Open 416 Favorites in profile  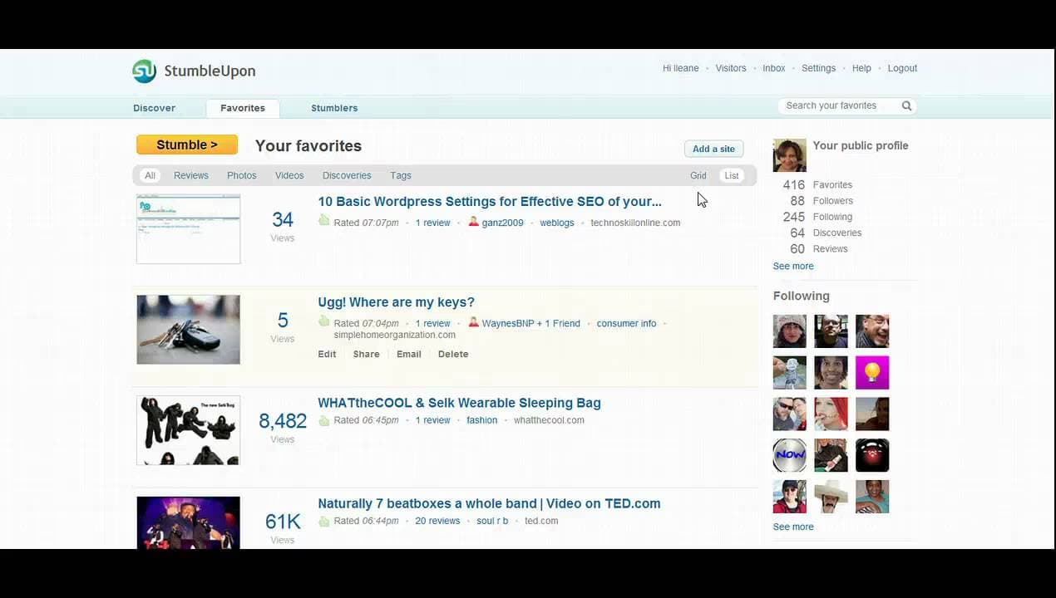[x=817, y=184]
